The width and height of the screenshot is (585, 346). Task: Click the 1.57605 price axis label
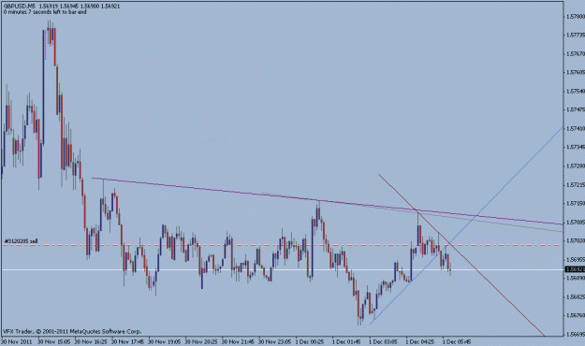point(576,72)
